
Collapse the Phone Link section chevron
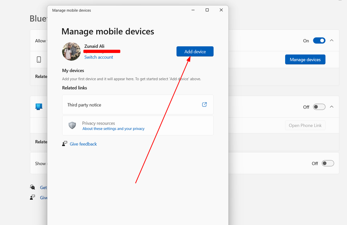pyautogui.click(x=331, y=107)
